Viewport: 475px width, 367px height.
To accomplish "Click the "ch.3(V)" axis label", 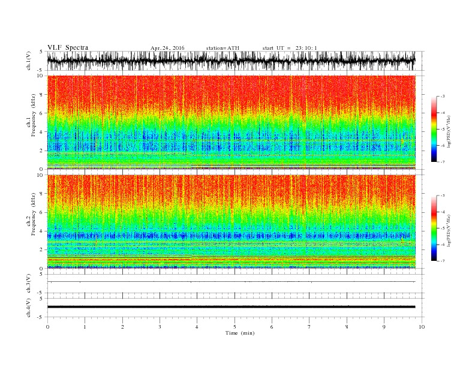I will (x=29, y=284).
